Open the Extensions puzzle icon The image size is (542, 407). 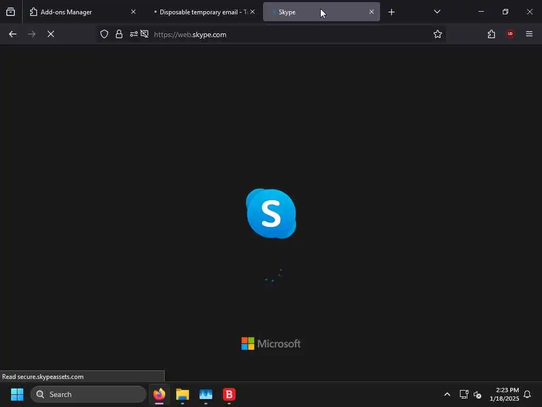(x=491, y=34)
